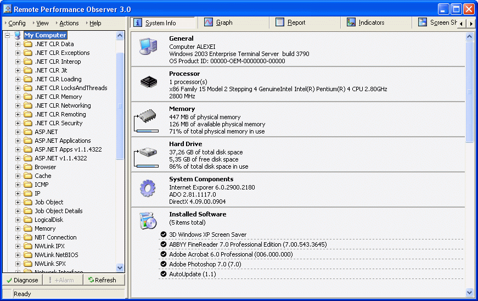Click the General computer monitor icon
Viewport: 478px width, 301px height.
pyautogui.click(x=148, y=46)
